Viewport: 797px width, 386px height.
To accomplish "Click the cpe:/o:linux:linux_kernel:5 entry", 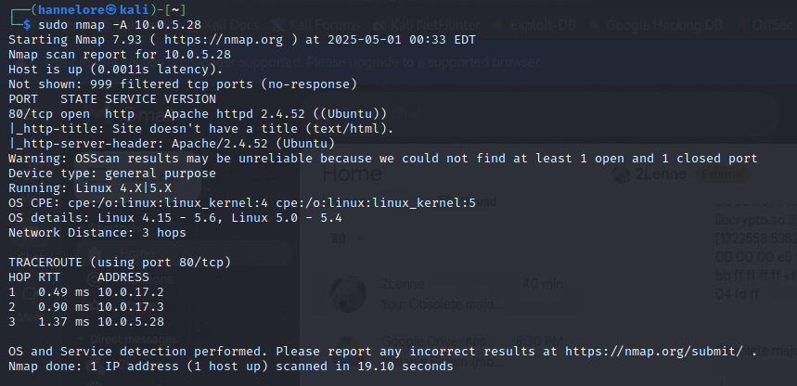I will click(379, 203).
